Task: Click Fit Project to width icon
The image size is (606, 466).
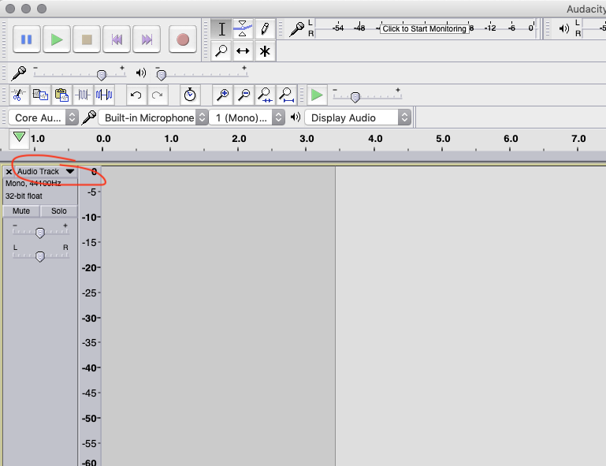Action: coord(286,95)
